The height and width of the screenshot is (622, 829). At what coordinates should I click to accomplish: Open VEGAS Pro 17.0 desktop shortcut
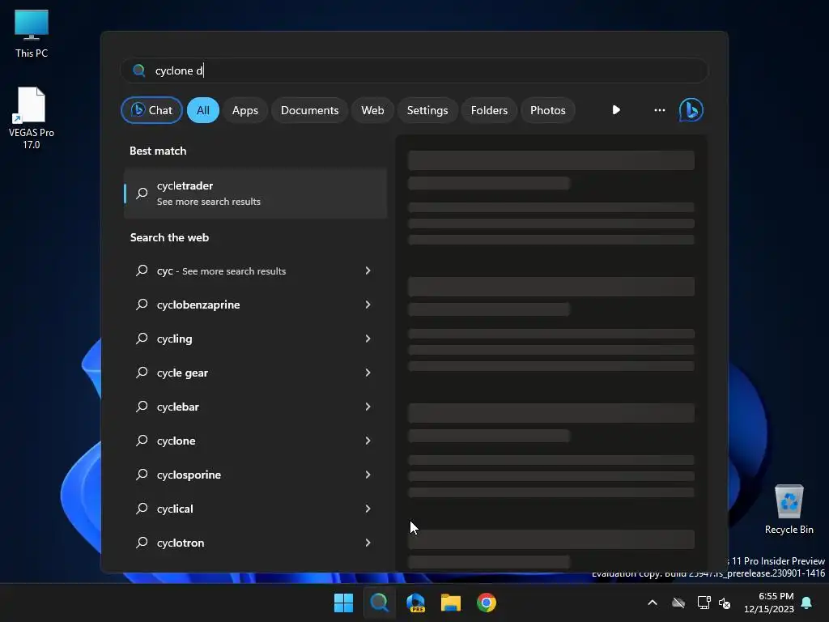click(x=32, y=118)
